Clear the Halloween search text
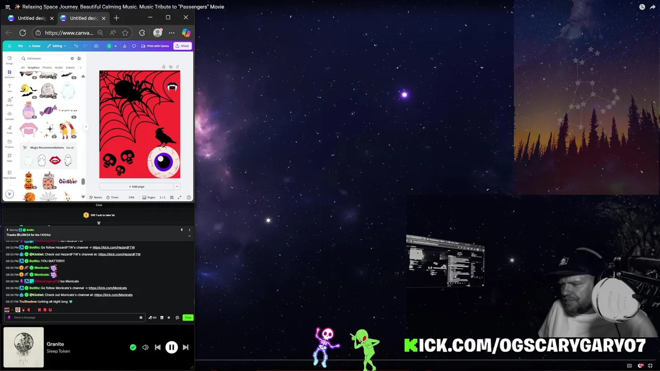This screenshot has height=371, width=660. click(72, 58)
